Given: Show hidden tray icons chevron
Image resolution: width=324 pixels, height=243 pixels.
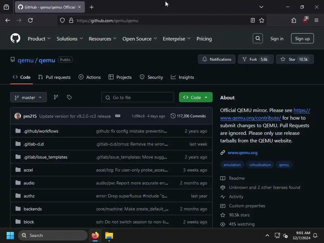Looking at the screenshot, I should pos(267,235).
